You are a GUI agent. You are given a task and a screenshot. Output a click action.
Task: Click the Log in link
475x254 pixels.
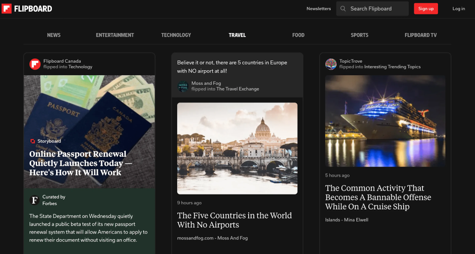458,8
